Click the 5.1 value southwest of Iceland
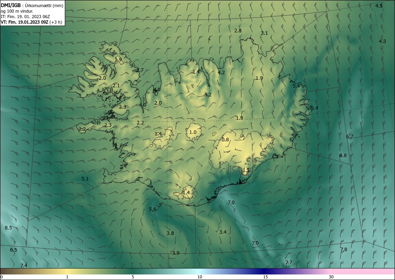The width and height of the screenshot is (395, 280). pyautogui.click(x=85, y=179)
